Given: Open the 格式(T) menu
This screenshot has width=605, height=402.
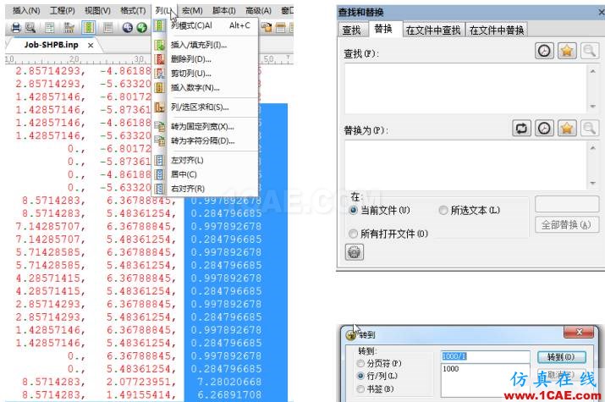Looking at the screenshot, I should (x=133, y=10).
